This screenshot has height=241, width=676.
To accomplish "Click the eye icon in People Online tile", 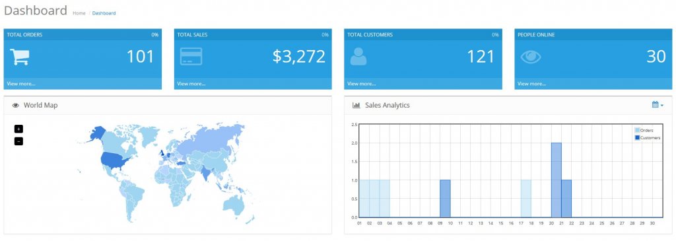I will tap(530, 57).
